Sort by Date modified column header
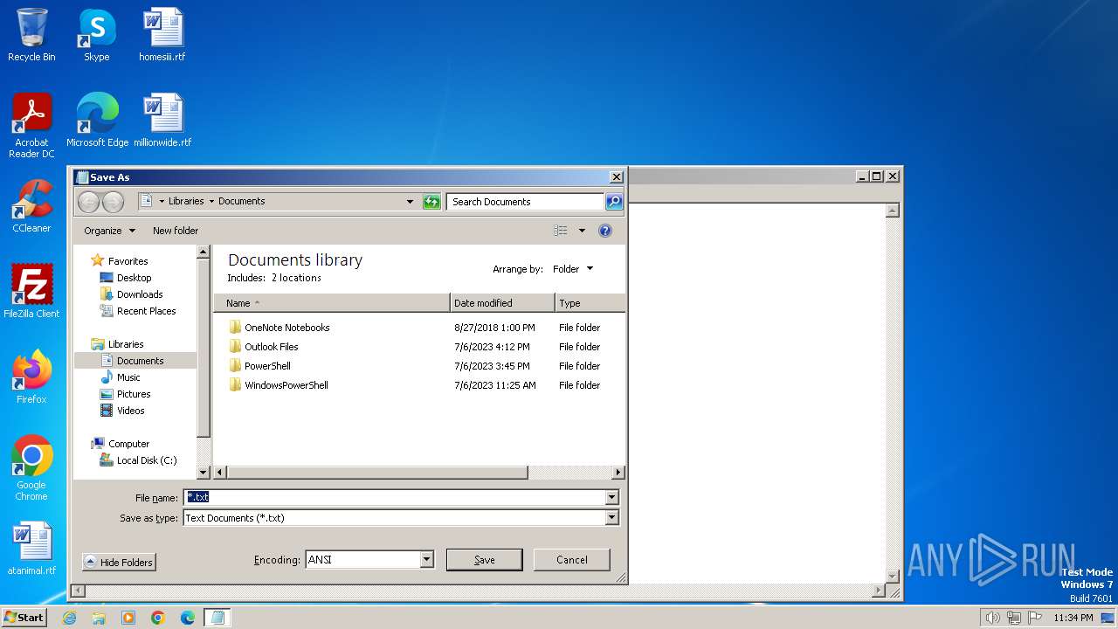This screenshot has width=1118, height=629. pyautogui.click(x=502, y=303)
